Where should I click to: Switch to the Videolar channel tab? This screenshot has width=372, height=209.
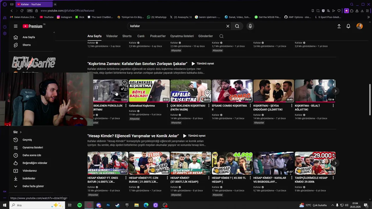[x=112, y=36]
